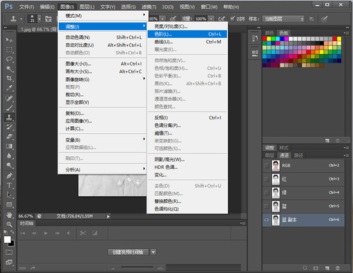
Task: Select the Brush tool
Action: pyautogui.click(x=9, y=108)
